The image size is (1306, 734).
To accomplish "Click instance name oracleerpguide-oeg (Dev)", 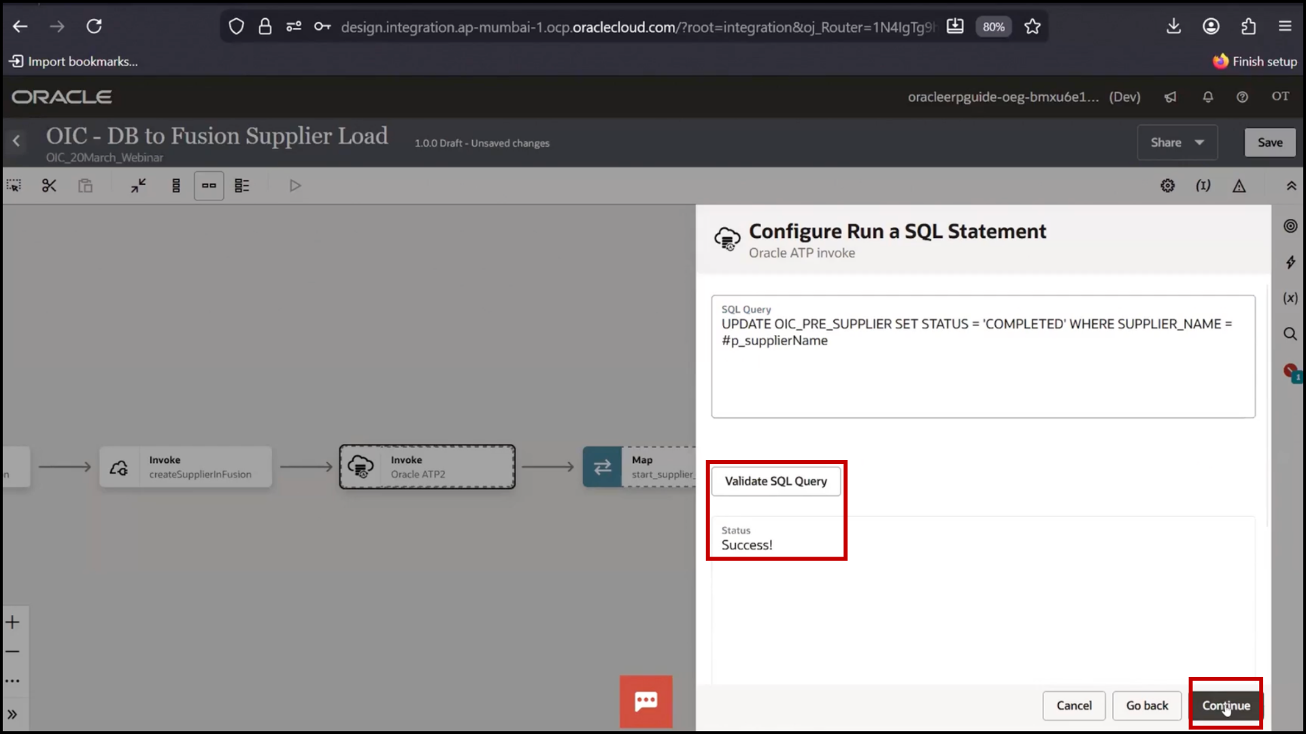I will coord(1024,97).
